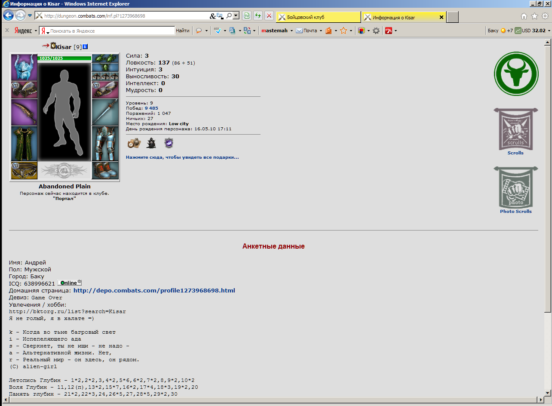The height and width of the screenshot is (406, 552).
Task: Close the Yandex toolbar
Action: click(7, 31)
